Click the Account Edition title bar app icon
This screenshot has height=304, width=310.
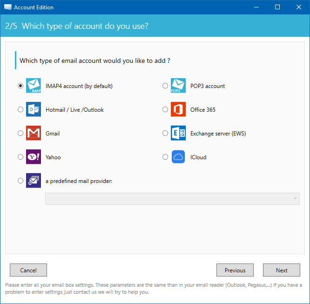point(8,7)
